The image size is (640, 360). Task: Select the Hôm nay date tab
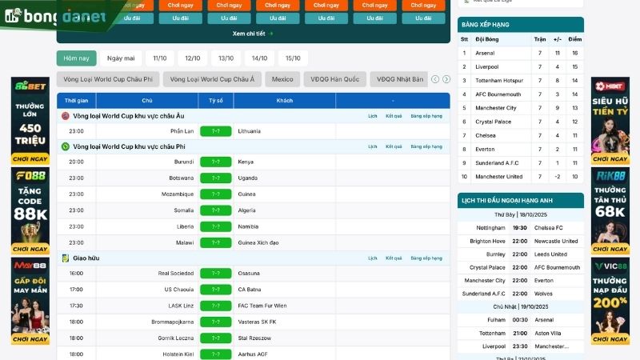click(77, 58)
